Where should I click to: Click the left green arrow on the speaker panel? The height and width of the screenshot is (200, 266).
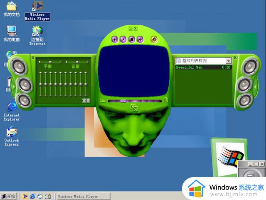(14, 87)
